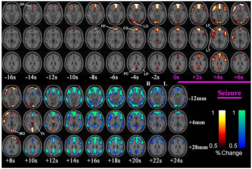Viewport: 252px width, 169px height.
Task: Click the OF region annotation
Action: 22,4
